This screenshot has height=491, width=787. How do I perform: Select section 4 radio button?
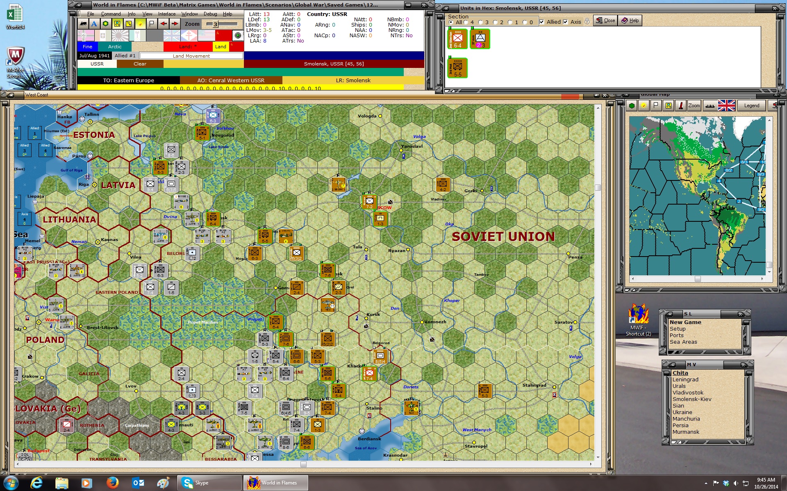point(466,22)
